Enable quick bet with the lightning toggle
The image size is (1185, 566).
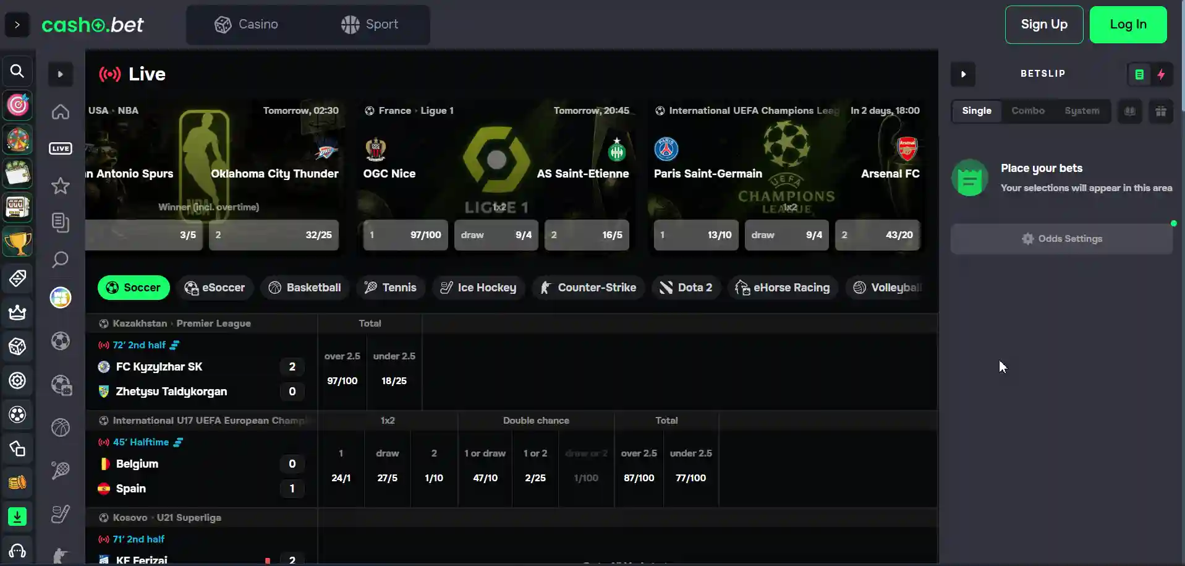click(1162, 74)
